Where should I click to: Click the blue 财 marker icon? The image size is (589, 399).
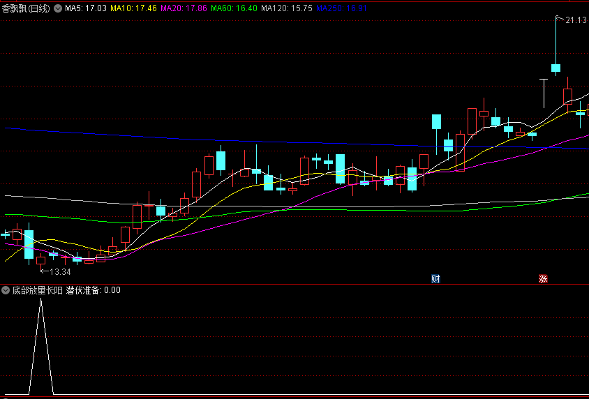pyautogui.click(x=435, y=279)
